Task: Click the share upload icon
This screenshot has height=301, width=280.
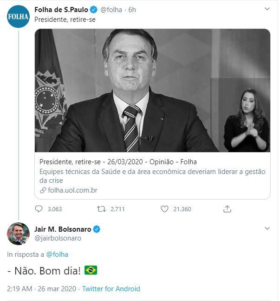Action: [227, 209]
